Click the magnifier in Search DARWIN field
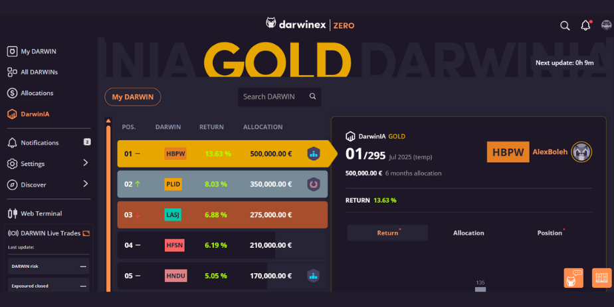 point(312,96)
